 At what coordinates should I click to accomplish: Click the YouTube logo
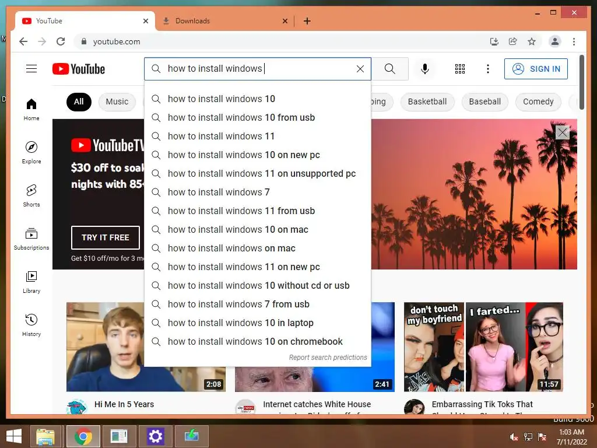coord(79,69)
